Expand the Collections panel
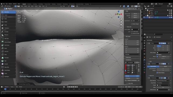The height and width of the screenshot is (97, 173). (x=128, y=57)
